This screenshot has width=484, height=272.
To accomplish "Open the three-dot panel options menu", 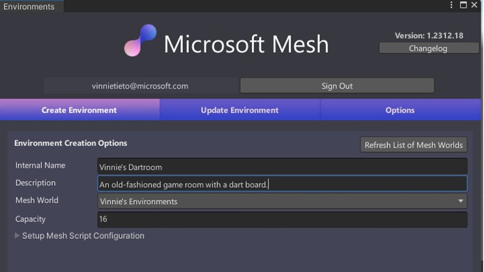I will pyautogui.click(x=451, y=5).
